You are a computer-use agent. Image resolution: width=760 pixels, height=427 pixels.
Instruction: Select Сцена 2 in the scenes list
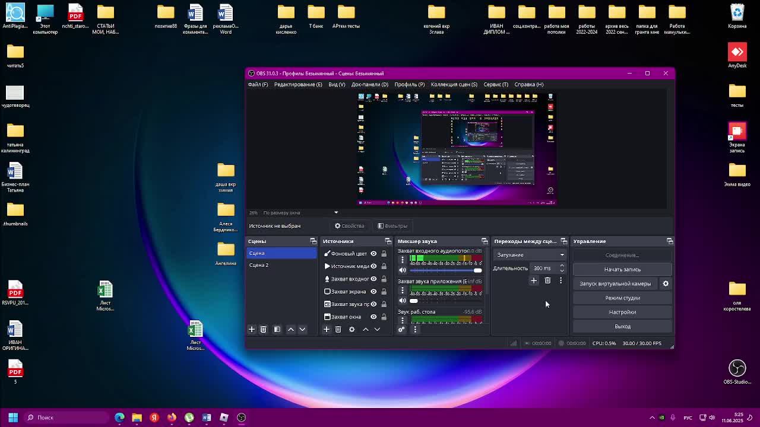click(282, 265)
